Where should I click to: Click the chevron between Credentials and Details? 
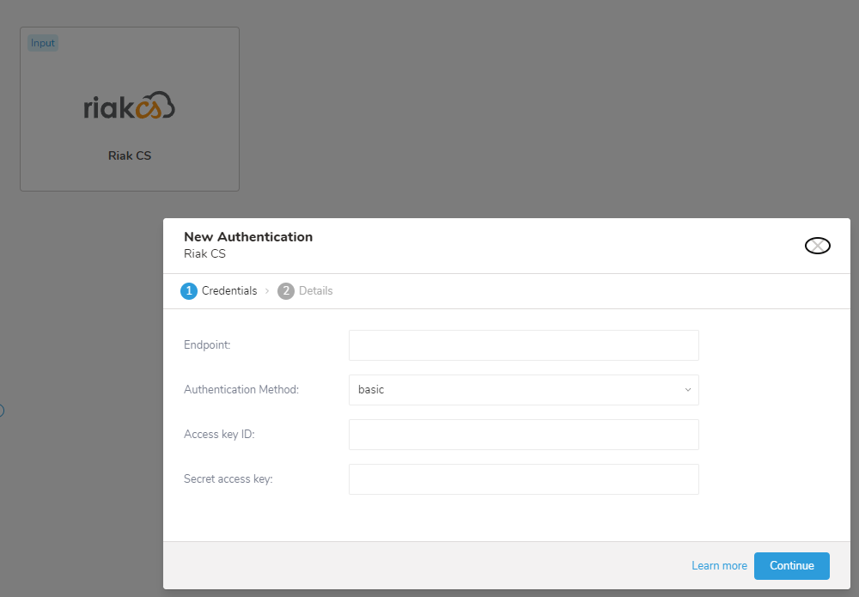click(267, 291)
